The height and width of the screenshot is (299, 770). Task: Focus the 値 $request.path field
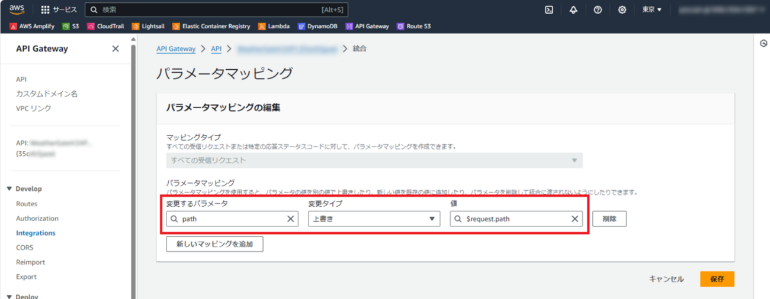pyautogui.click(x=516, y=219)
